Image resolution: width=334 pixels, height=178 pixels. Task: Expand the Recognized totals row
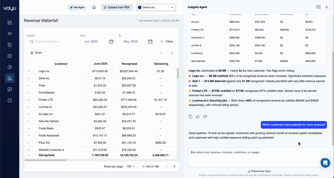pos(28,155)
